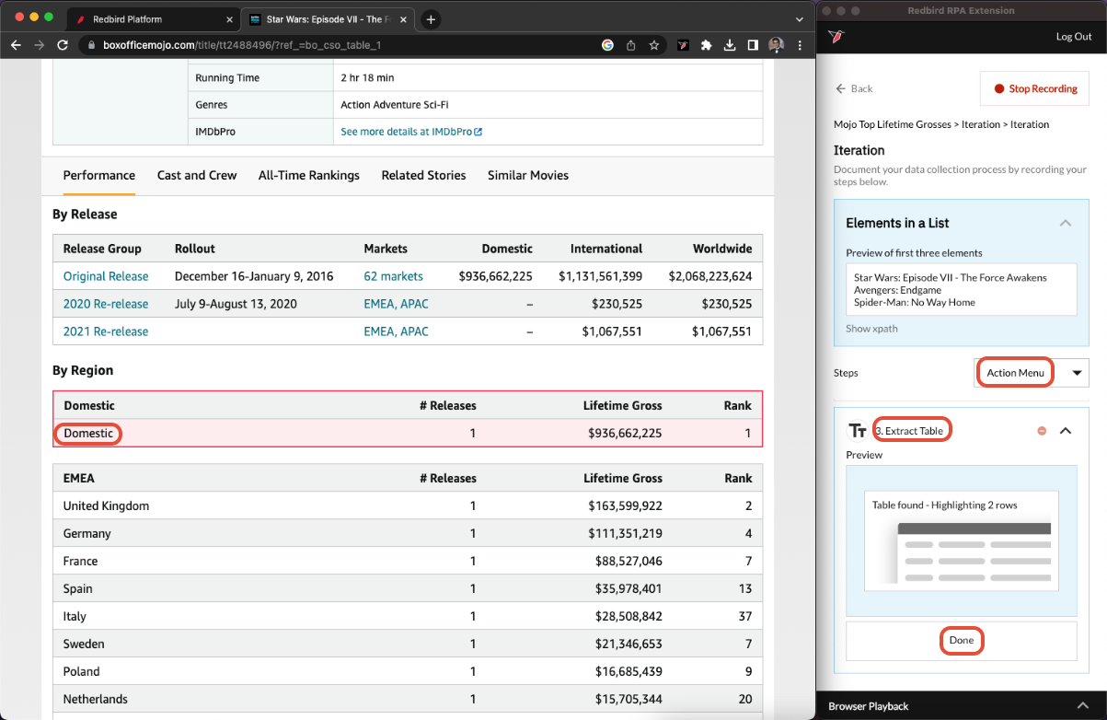Open the Chrome downloads icon
This screenshot has width=1107, height=720.
click(730, 44)
